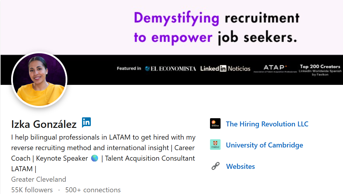Image resolution: width=343 pixels, height=194 pixels.
Task: Open the University of Cambridge link
Action: pos(264,145)
